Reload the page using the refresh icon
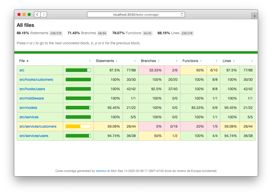Screen dimensions: 272x195 point(182,14)
